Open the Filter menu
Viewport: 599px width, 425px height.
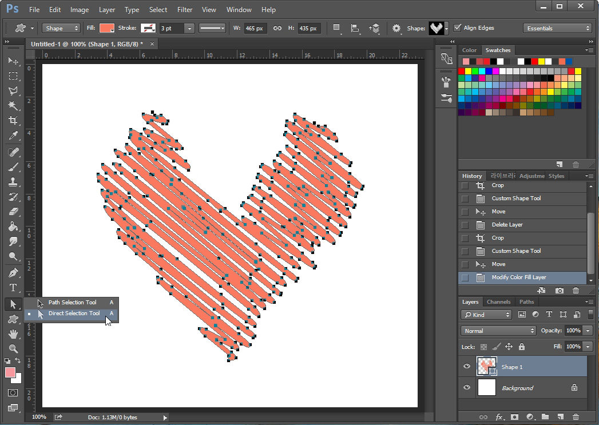click(x=185, y=10)
